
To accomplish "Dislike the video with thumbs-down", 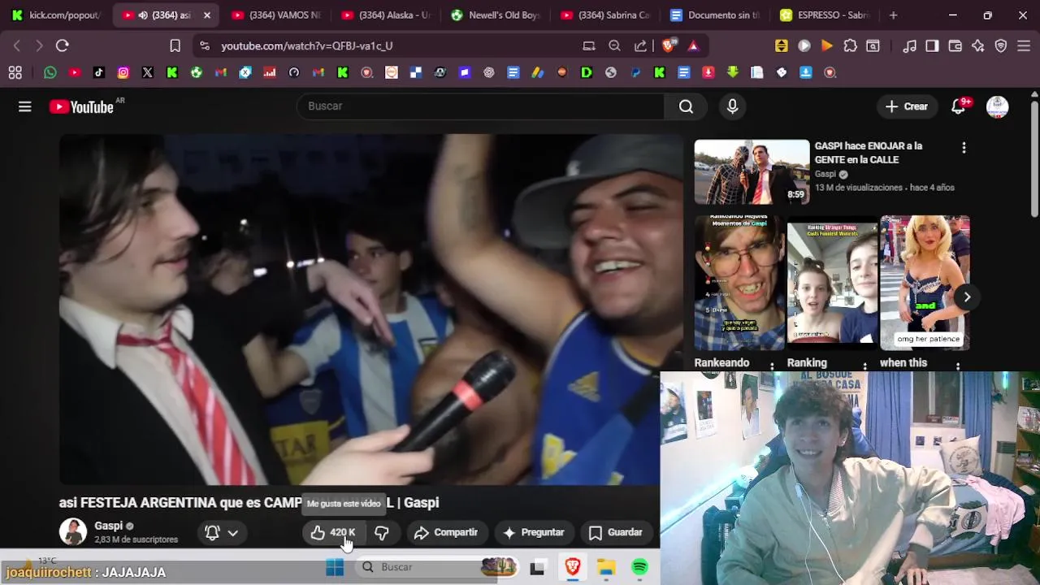I will click(382, 533).
